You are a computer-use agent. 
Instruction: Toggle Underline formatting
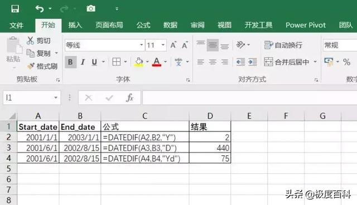[x=94, y=62]
